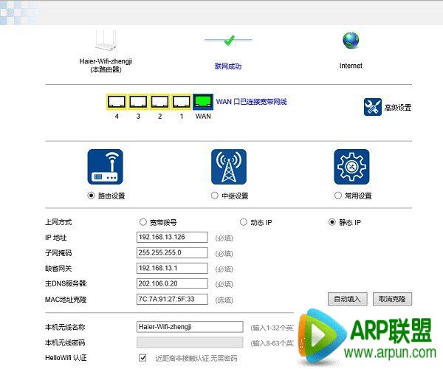
Task: Select the 静态 IP radio option
Action: point(332,222)
